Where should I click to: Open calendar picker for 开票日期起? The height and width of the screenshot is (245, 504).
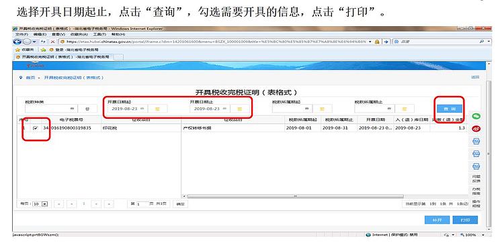tap(157, 109)
